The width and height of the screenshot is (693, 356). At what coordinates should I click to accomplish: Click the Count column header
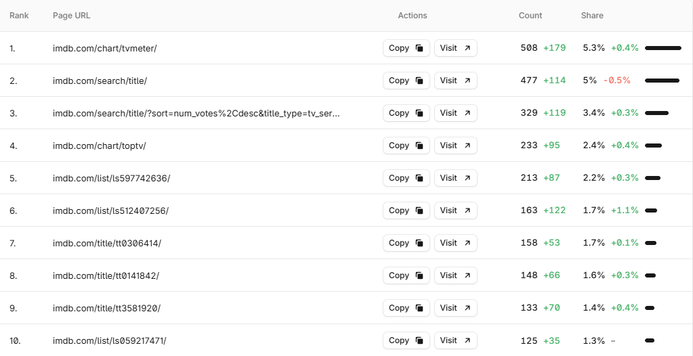[x=530, y=16]
